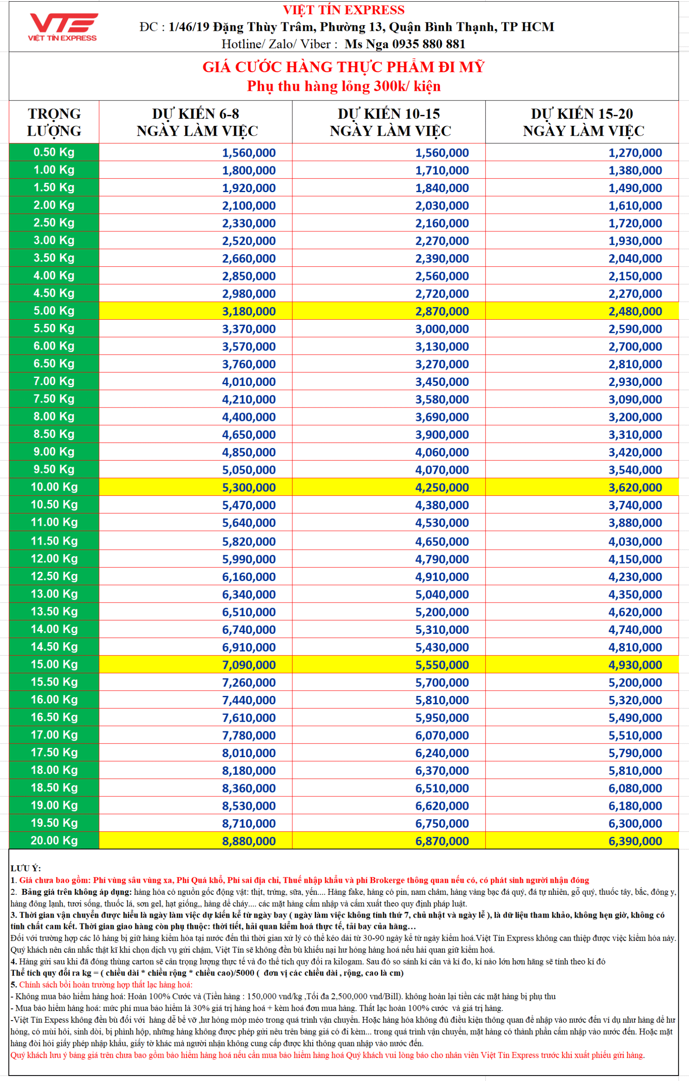Click the "LƯU Ý:" notes heading
Image resolution: width=689 pixels, height=1081 pixels.
coord(26,868)
